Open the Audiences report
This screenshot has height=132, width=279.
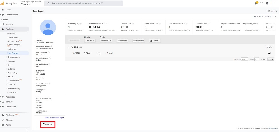(12, 49)
